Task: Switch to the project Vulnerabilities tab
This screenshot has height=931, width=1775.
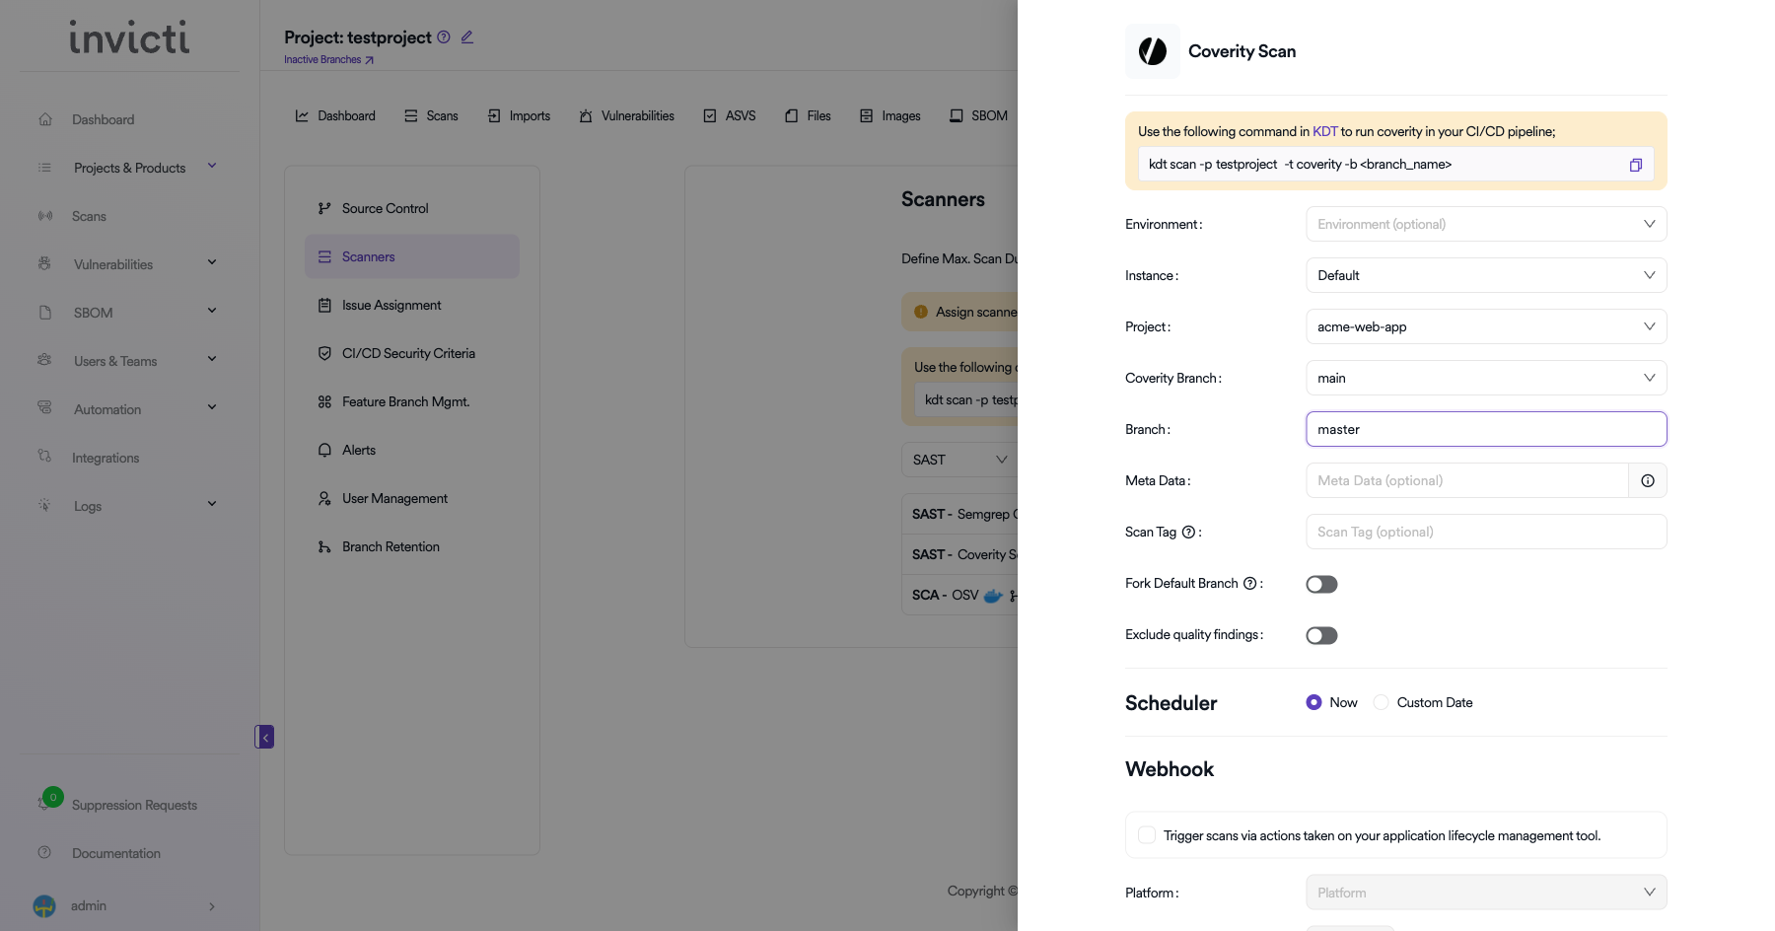Action: tap(626, 115)
